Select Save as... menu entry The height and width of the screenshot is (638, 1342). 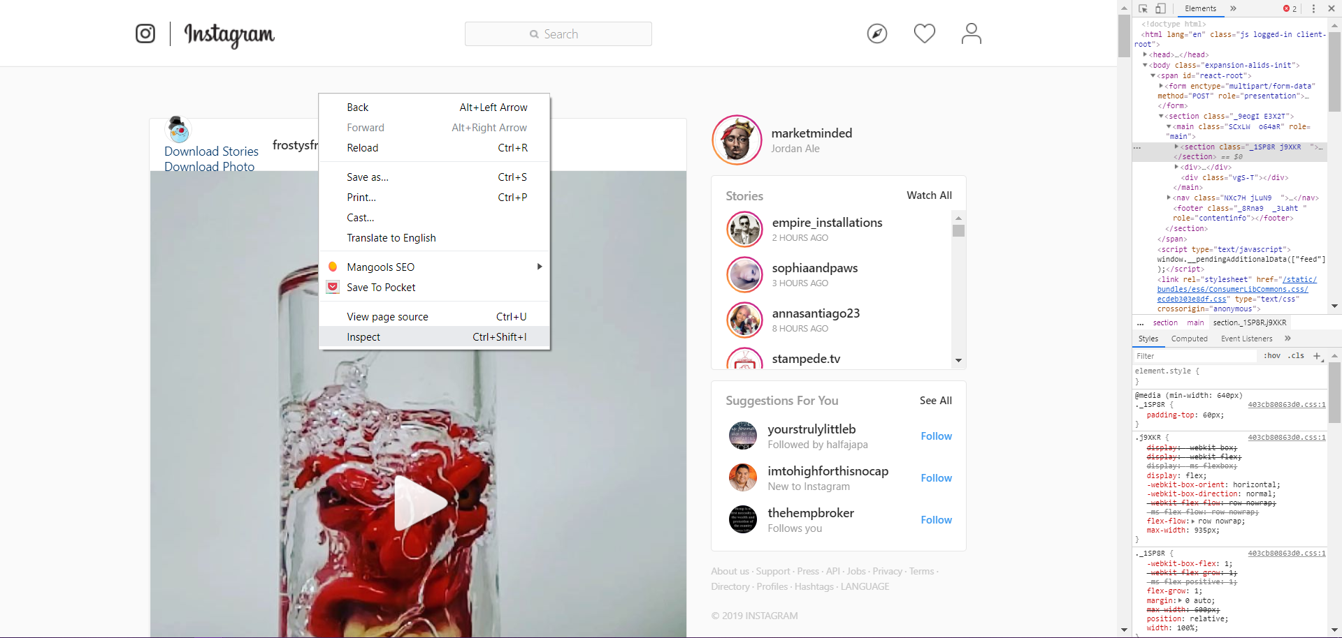tap(434, 177)
